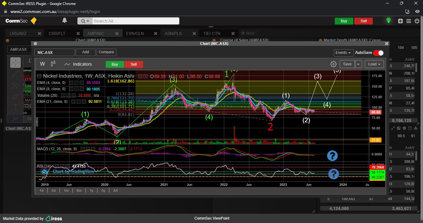
Task: Click the Compare button
Action: pyautogui.click(x=106, y=52)
